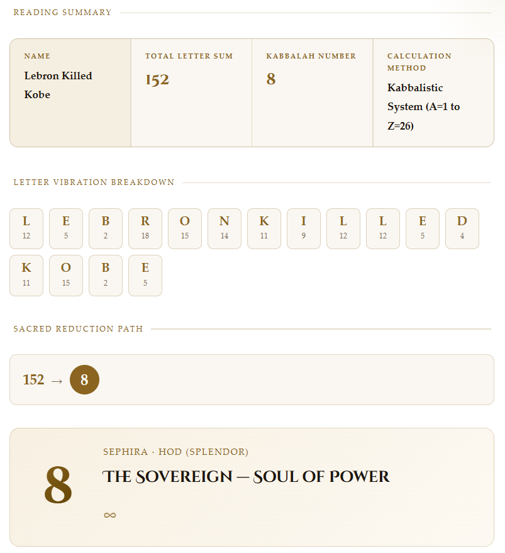Viewport: 505px width, 553px height.
Task: Click the Letter Vibration Breakdown heading
Action: pos(94,182)
